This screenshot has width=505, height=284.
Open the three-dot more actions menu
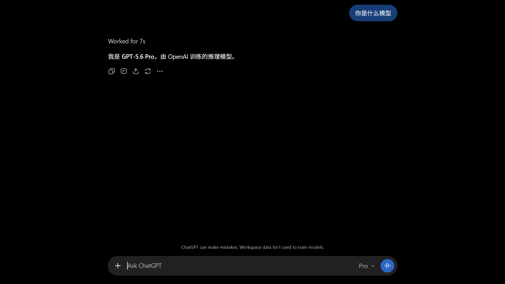[160, 71]
